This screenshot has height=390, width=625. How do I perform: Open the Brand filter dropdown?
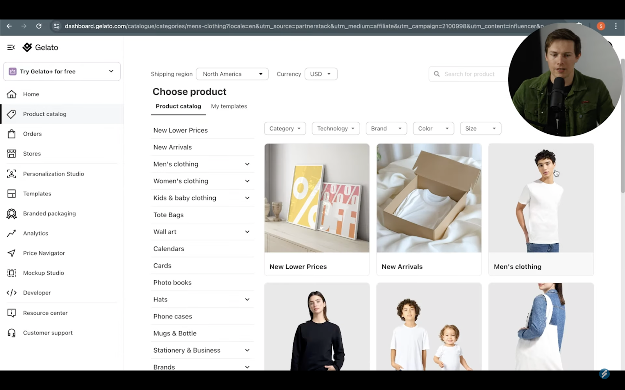386,128
